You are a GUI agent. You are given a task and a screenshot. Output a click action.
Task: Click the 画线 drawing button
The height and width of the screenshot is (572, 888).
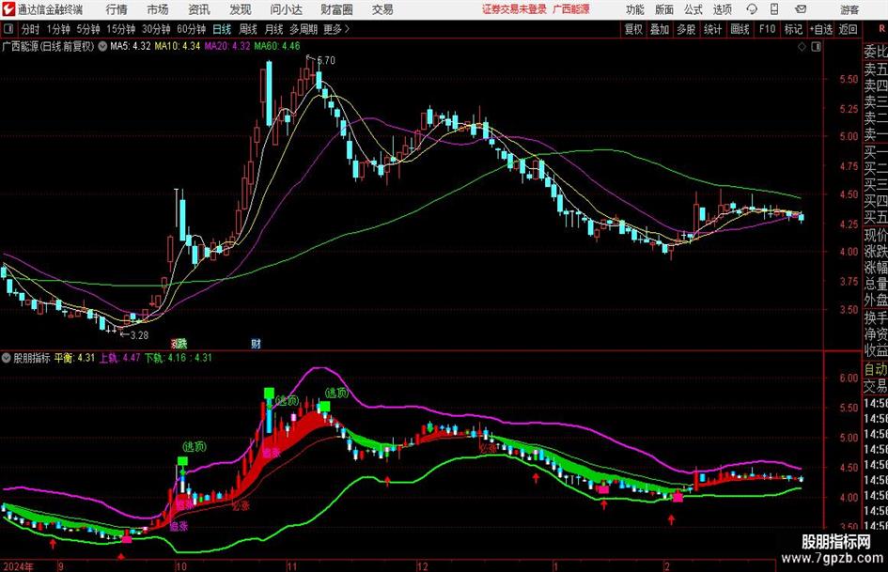point(740,29)
